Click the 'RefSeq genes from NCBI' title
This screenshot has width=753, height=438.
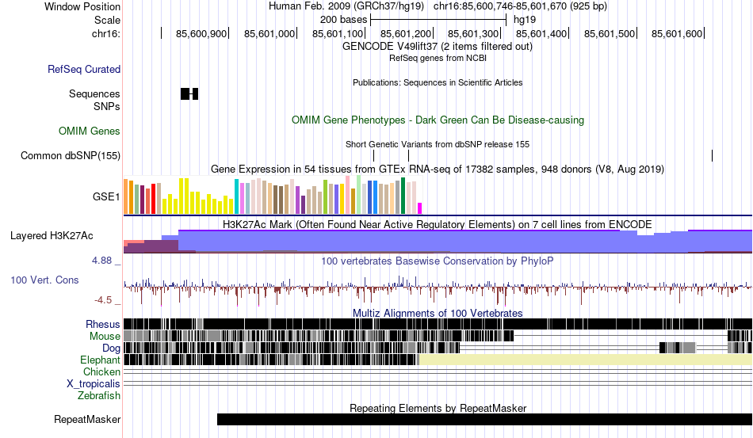click(438, 58)
